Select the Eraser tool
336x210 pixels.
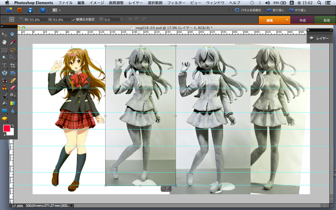click(x=13, y=88)
